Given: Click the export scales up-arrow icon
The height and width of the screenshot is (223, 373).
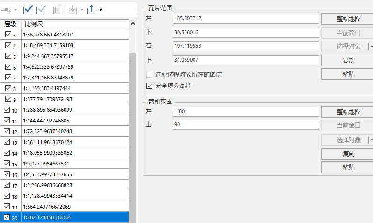Looking at the screenshot, I should point(91,10).
